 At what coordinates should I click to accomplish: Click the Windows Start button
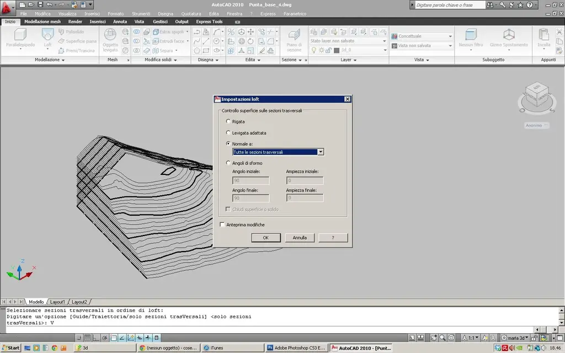pos(11,347)
